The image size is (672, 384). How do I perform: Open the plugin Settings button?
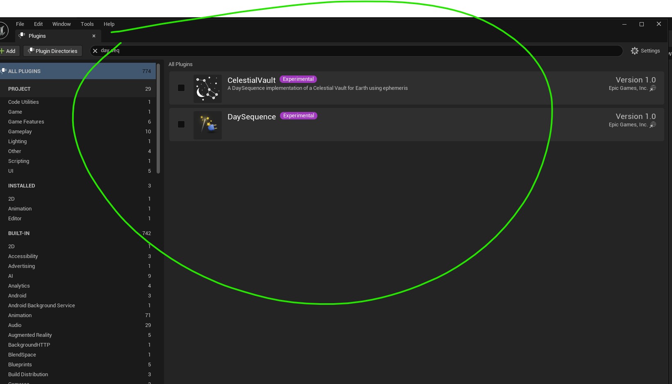[x=645, y=51]
